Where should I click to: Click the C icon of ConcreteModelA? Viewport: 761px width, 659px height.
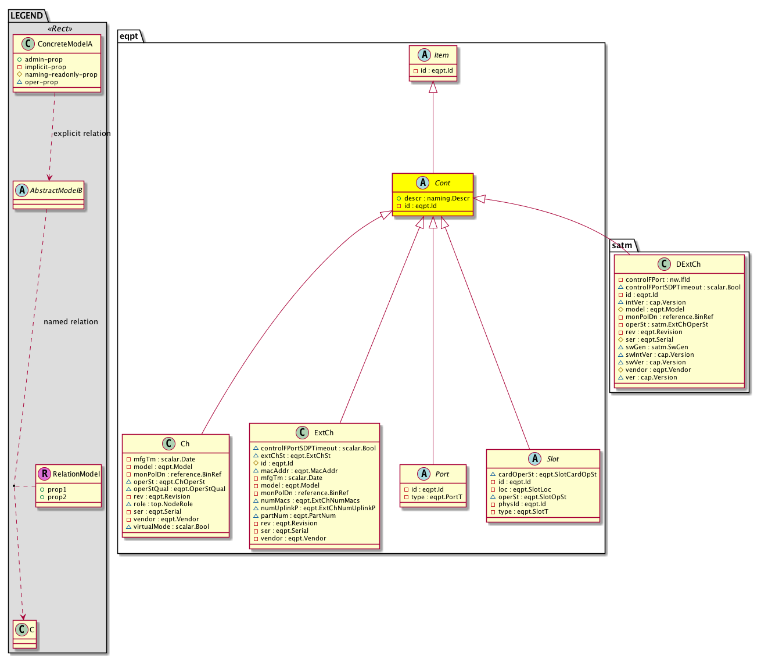pyautogui.click(x=27, y=44)
